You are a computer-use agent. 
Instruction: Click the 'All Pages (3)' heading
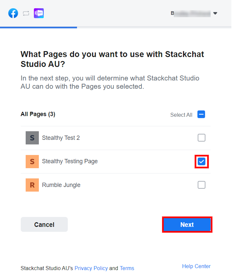(x=38, y=114)
